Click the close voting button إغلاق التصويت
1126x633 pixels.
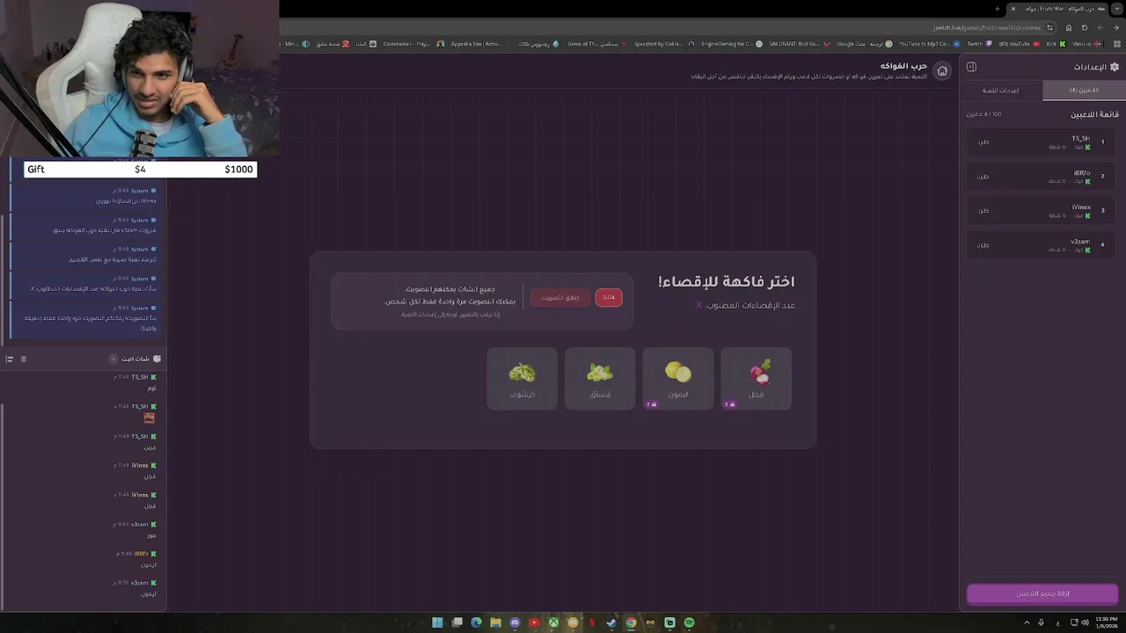point(560,298)
